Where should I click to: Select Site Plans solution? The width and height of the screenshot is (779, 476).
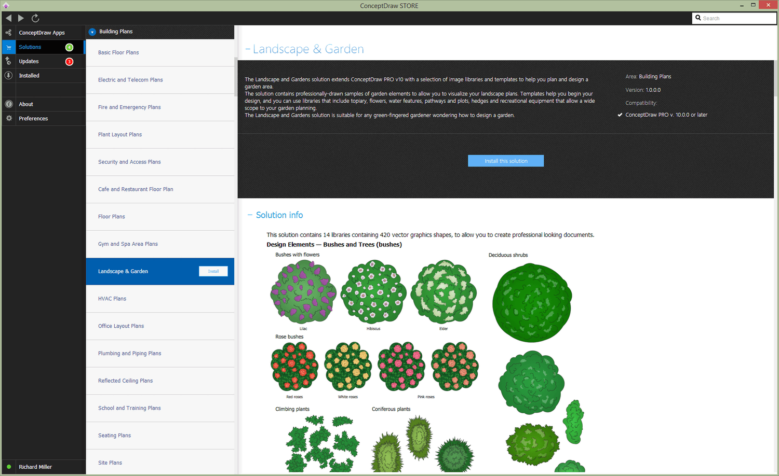pyautogui.click(x=160, y=463)
